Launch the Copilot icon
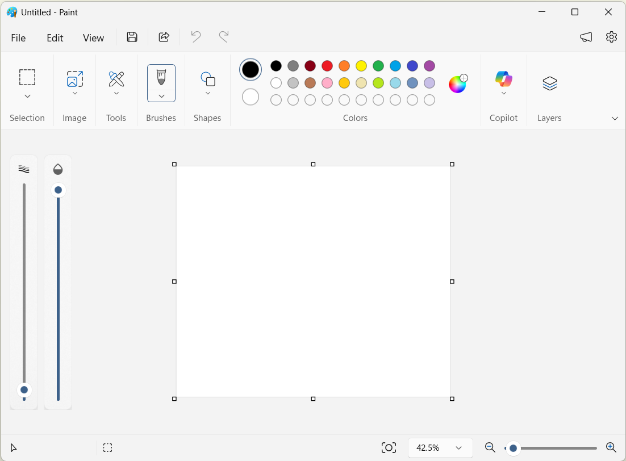 tap(504, 78)
